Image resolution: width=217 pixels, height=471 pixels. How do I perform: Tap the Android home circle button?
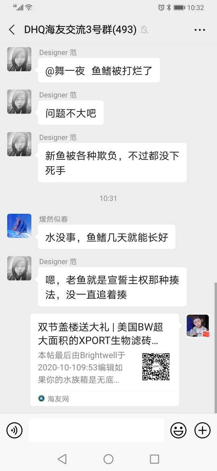tap(108, 459)
